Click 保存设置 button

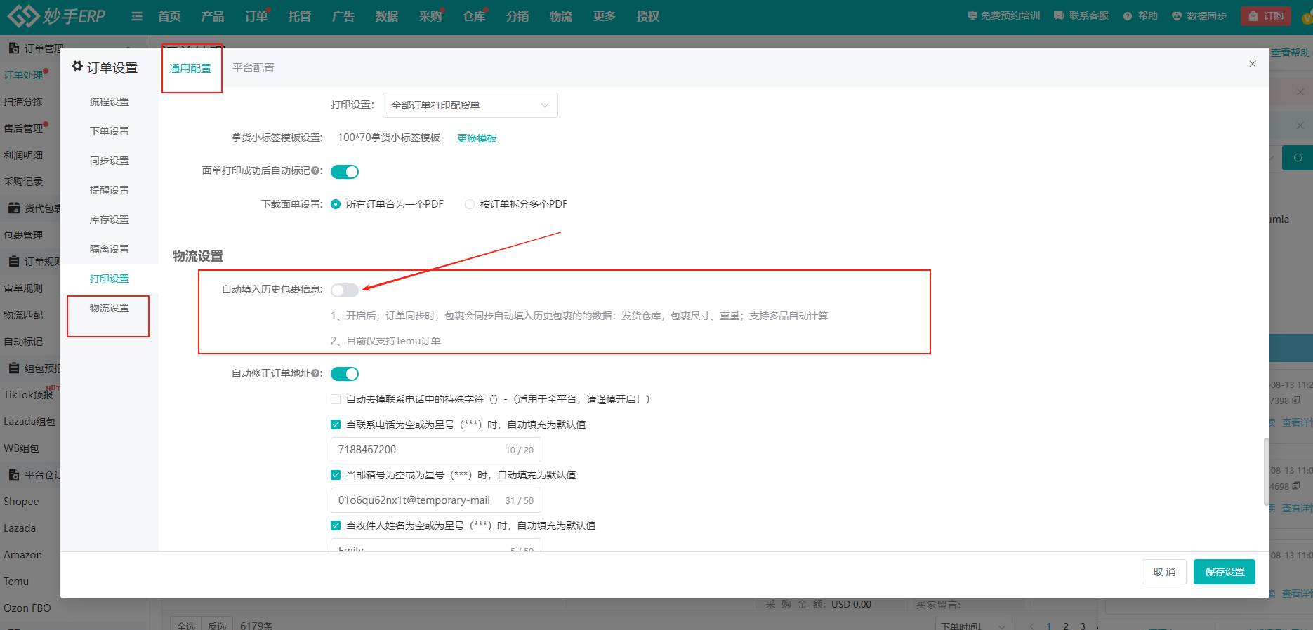pos(1225,572)
